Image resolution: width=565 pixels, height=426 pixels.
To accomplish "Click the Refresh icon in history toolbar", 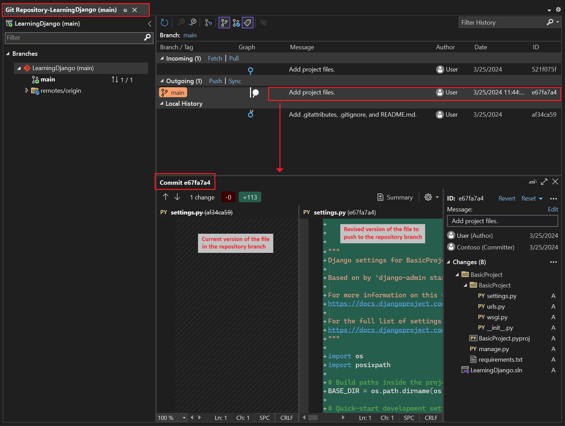I will (x=165, y=23).
